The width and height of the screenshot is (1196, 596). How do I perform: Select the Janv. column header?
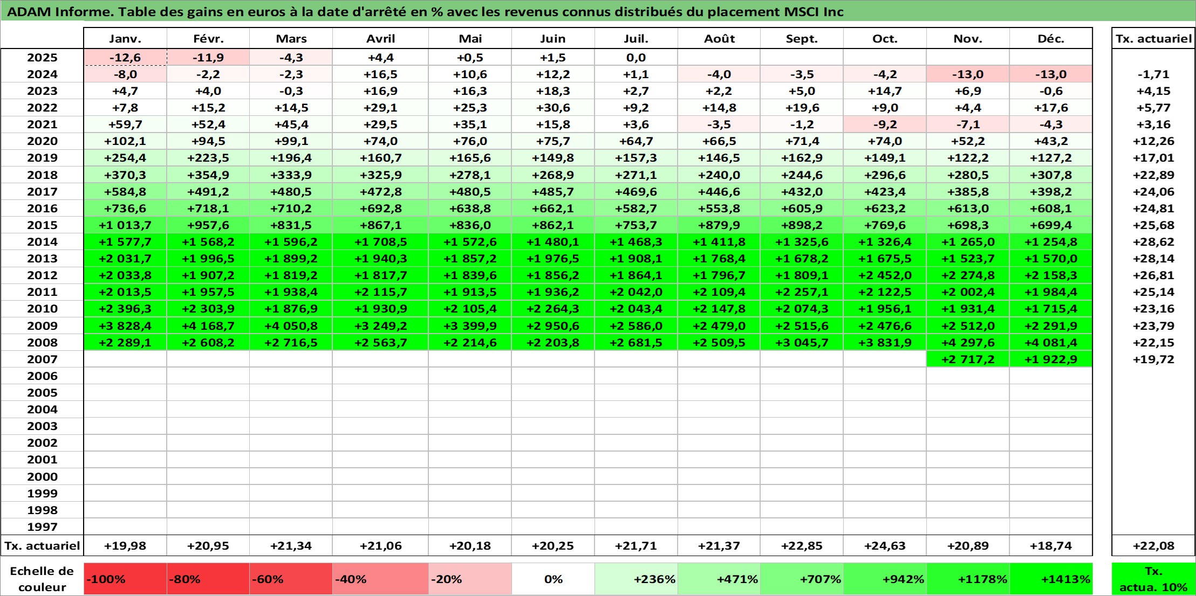(125, 38)
